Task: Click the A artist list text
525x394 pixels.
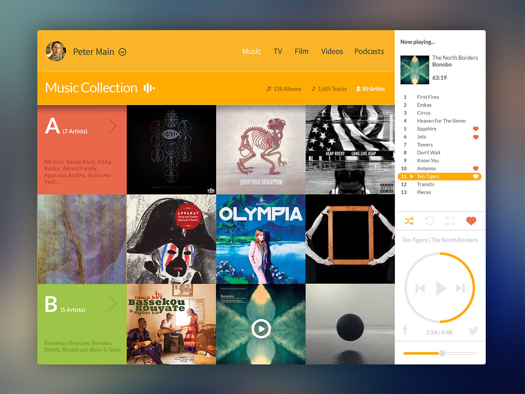Action: pyautogui.click(x=78, y=172)
